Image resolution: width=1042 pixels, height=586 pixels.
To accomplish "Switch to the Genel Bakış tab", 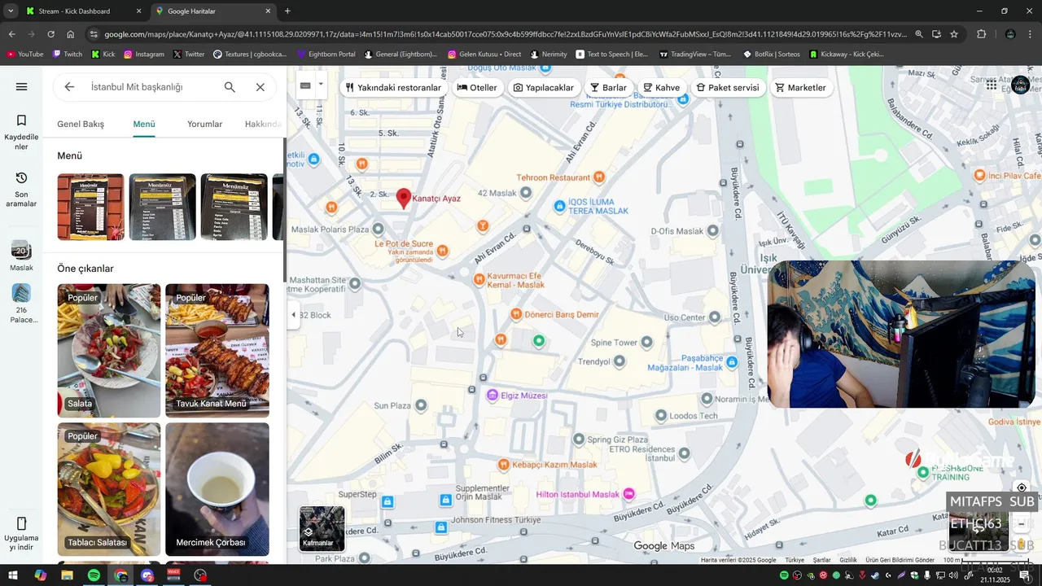I will coord(81,124).
